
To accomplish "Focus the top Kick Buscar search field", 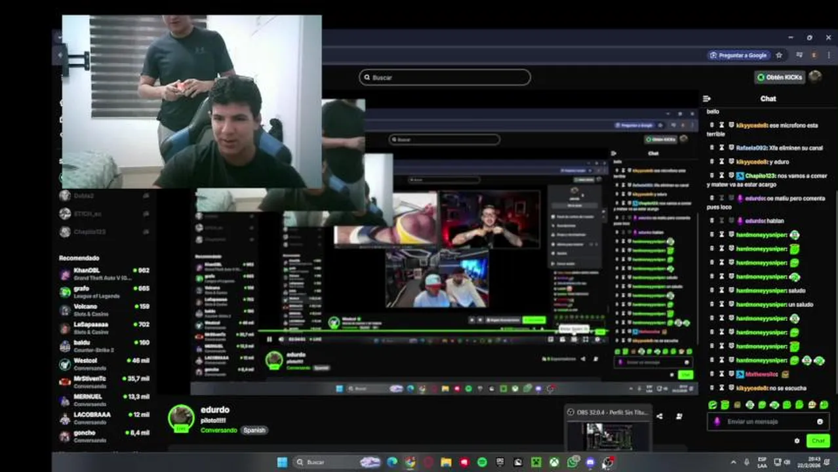I will tap(445, 77).
